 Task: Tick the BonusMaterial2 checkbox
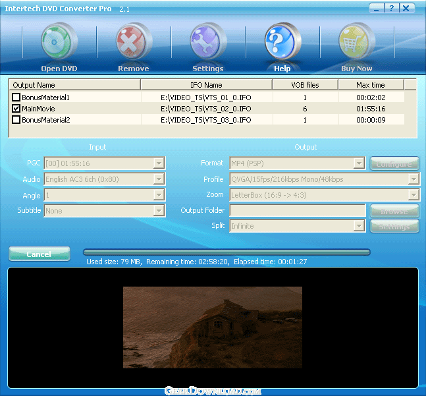coord(16,120)
